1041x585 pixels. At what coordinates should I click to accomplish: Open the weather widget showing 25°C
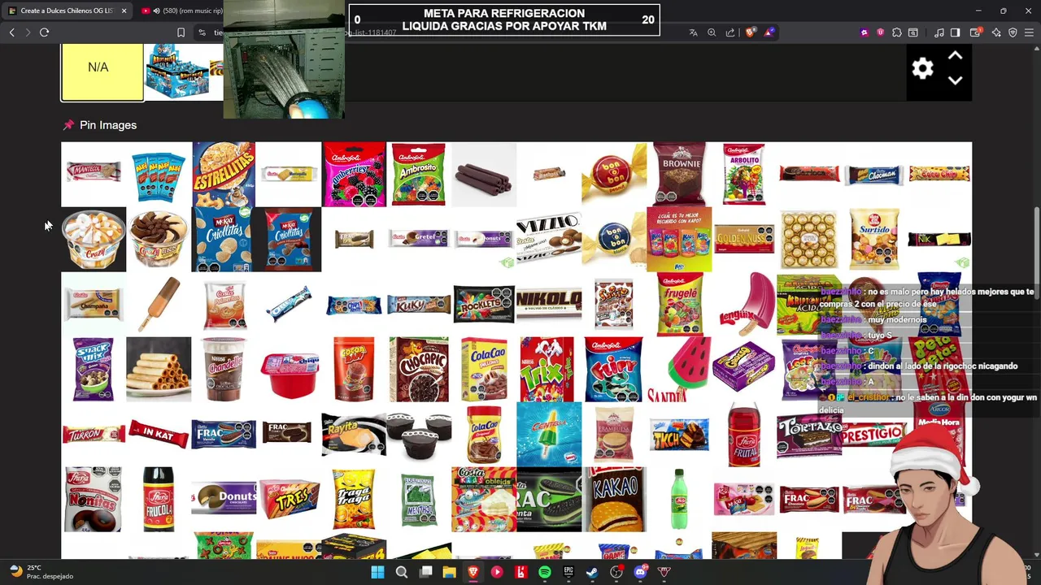click(x=41, y=572)
